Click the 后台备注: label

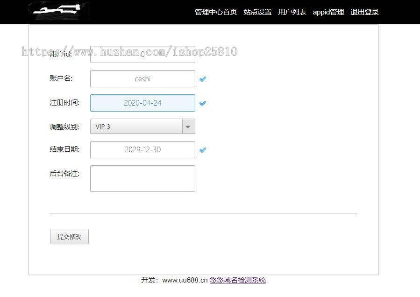(64, 174)
